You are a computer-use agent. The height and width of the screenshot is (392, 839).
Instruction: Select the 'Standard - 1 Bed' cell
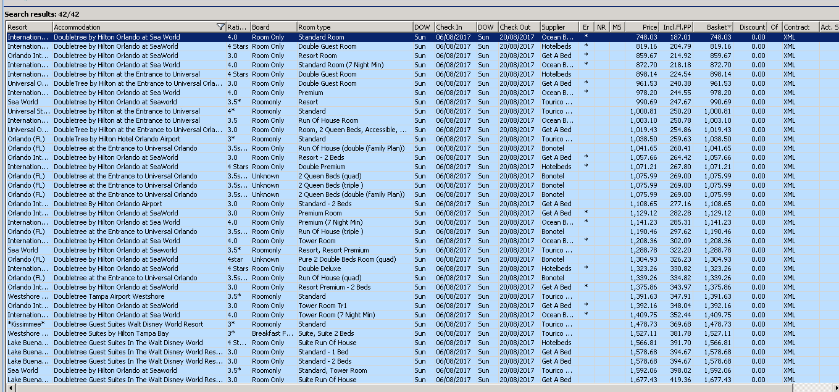click(354, 352)
